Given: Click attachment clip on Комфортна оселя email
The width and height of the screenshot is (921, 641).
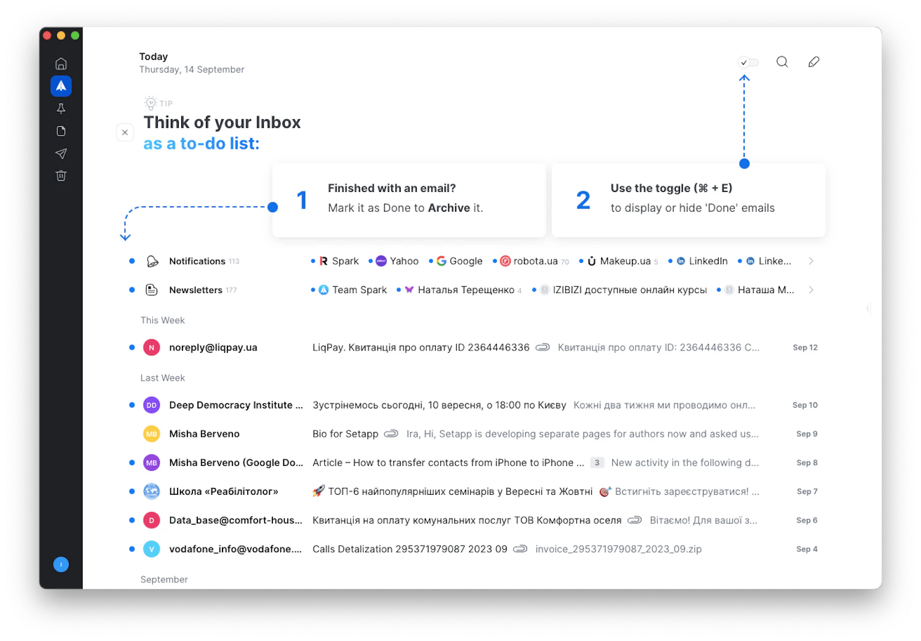Looking at the screenshot, I should [x=634, y=520].
